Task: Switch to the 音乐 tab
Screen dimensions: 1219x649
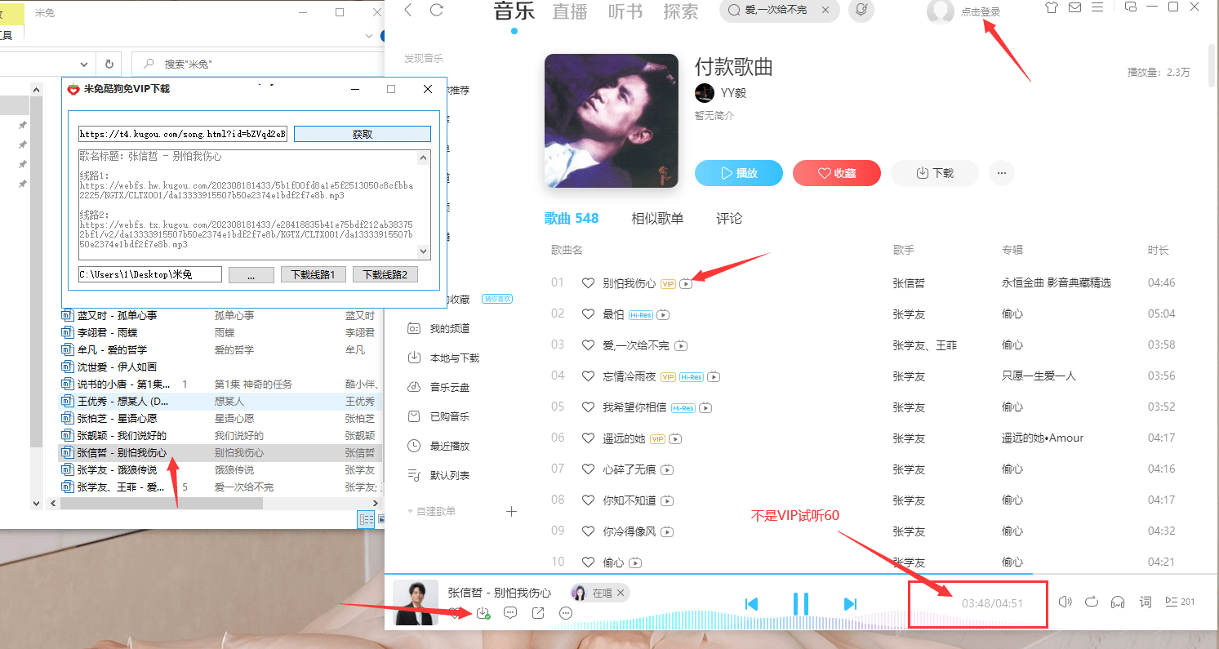Action: 514,11
